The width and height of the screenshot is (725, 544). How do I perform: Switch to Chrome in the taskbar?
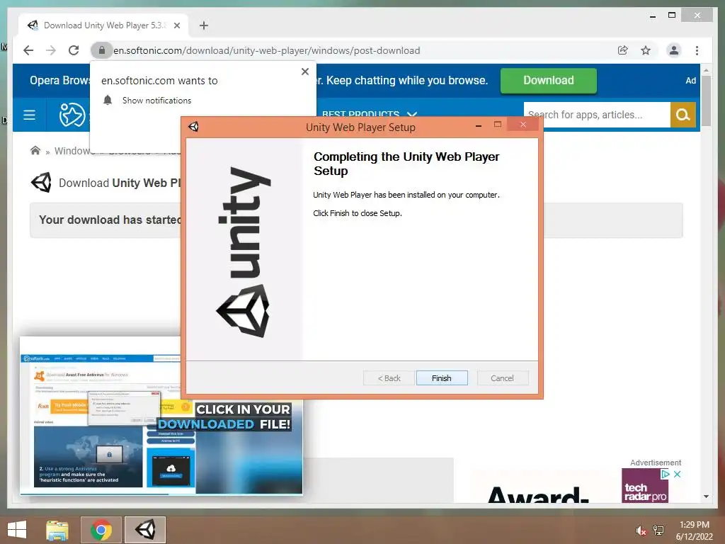(x=101, y=530)
